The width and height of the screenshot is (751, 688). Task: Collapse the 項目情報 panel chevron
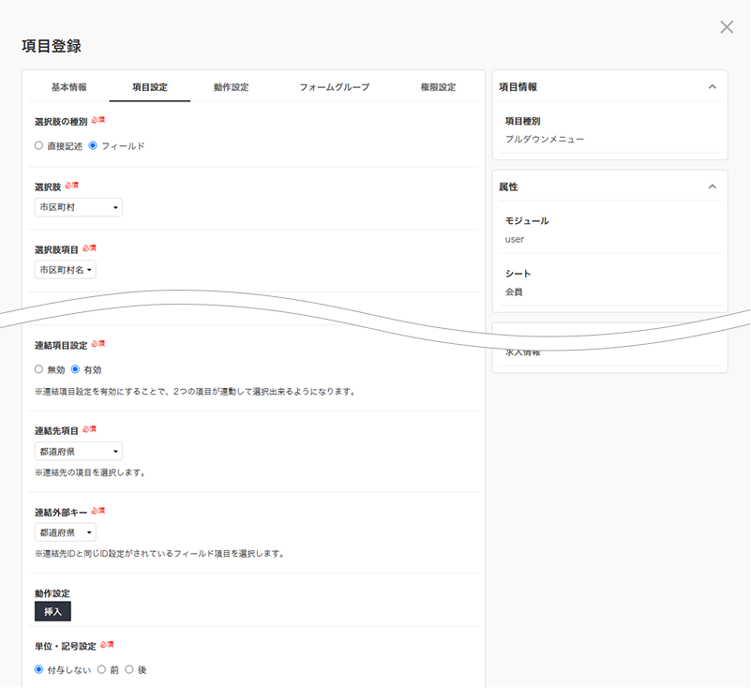[x=712, y=86]
